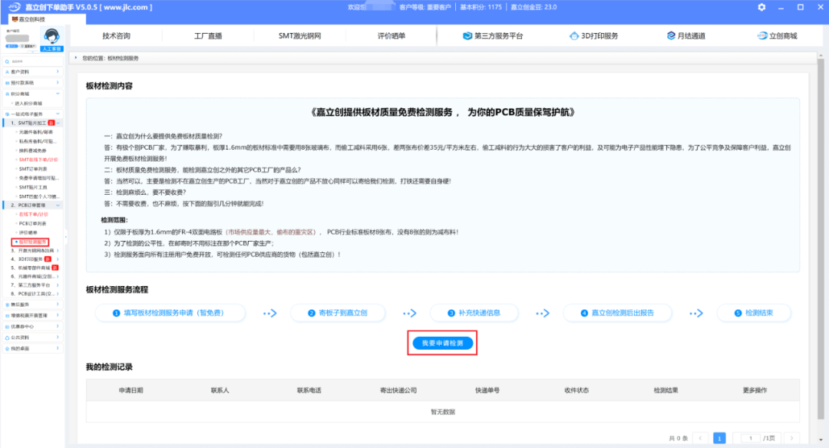Expand the 优惠券中心 section chevron
829x448 pixels.
[58, 327]
